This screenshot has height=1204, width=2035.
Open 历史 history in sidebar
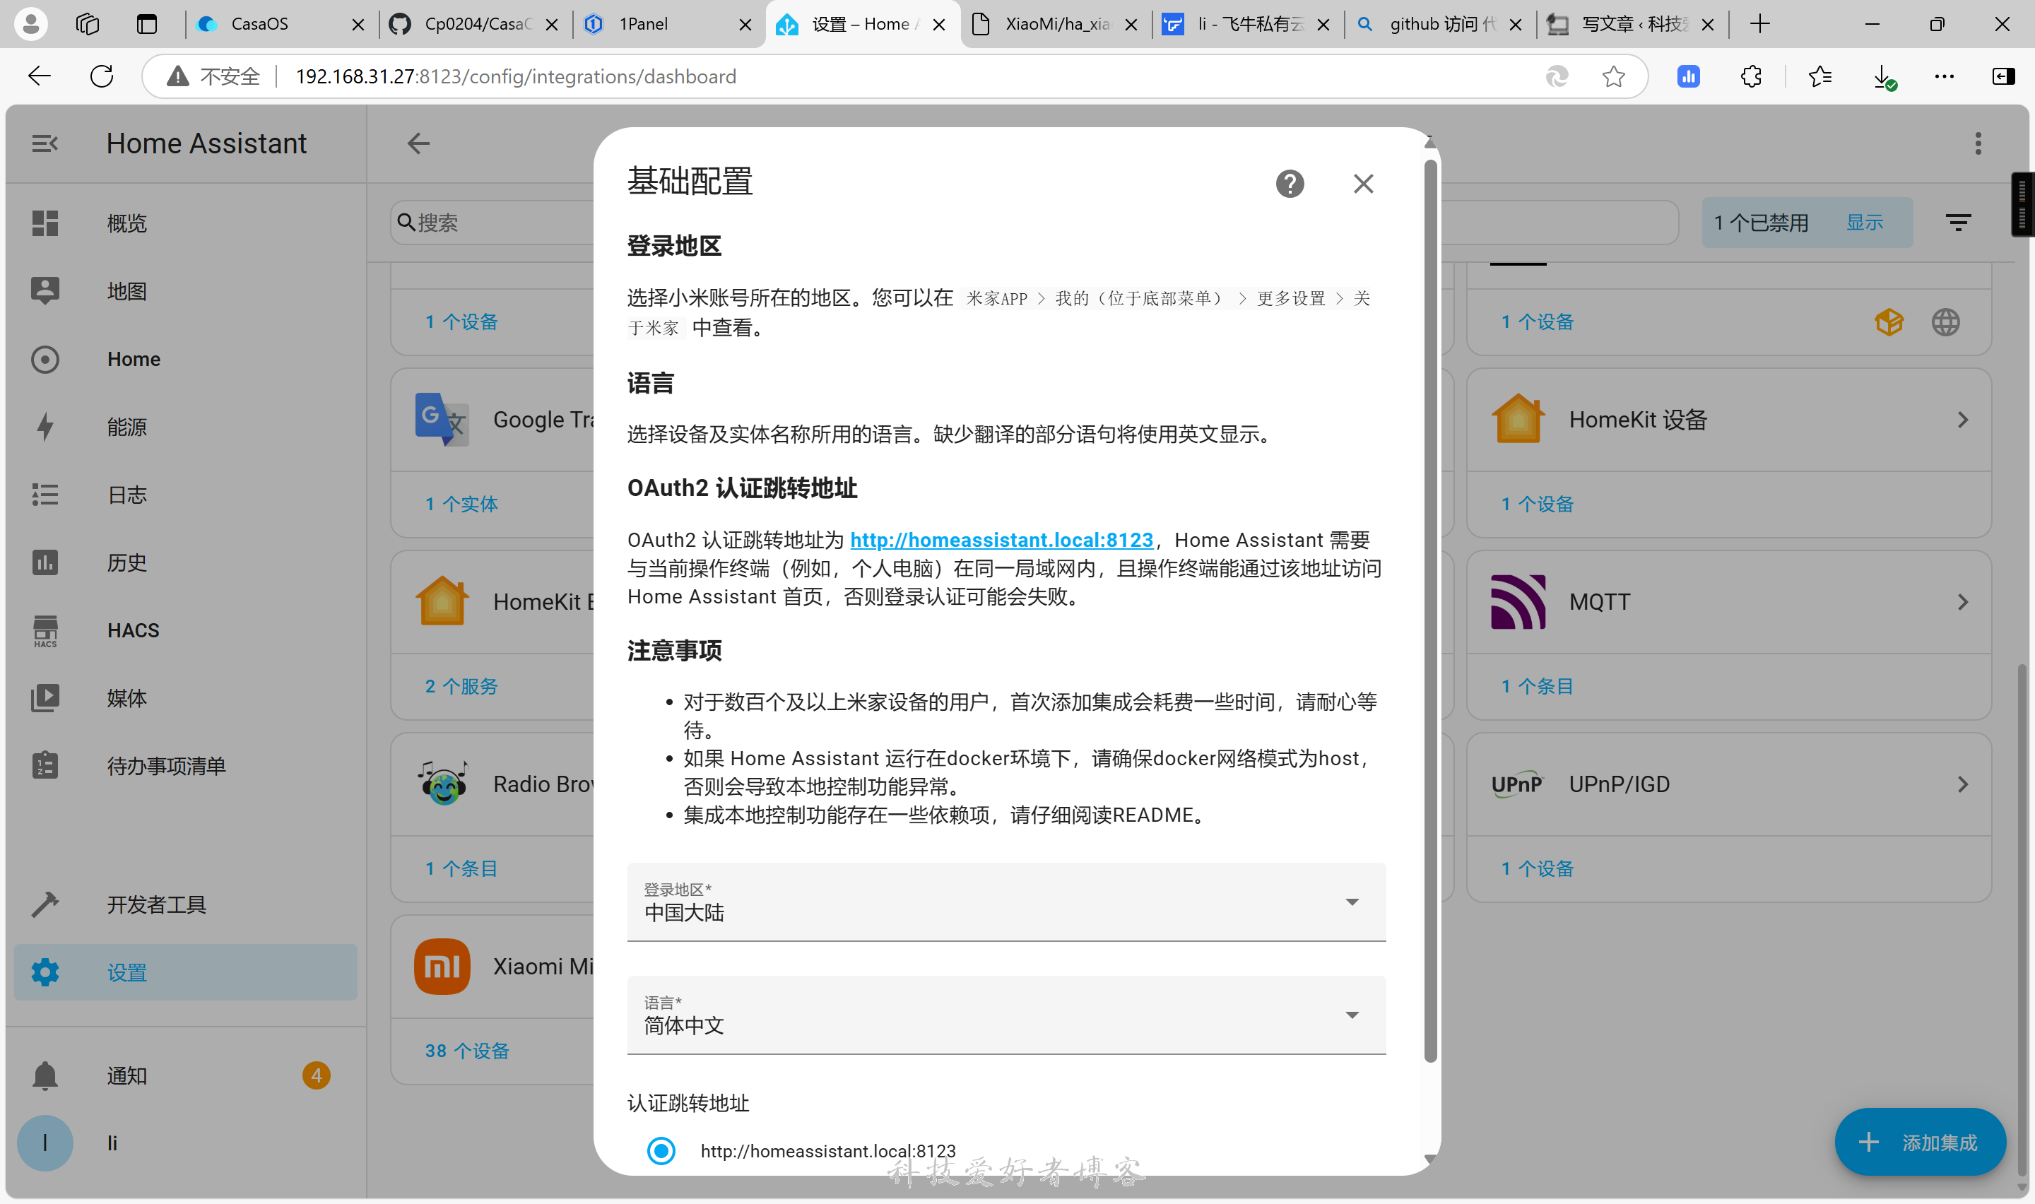186,562
